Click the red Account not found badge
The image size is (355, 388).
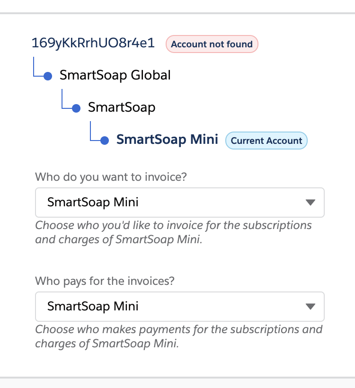[212, 44]
